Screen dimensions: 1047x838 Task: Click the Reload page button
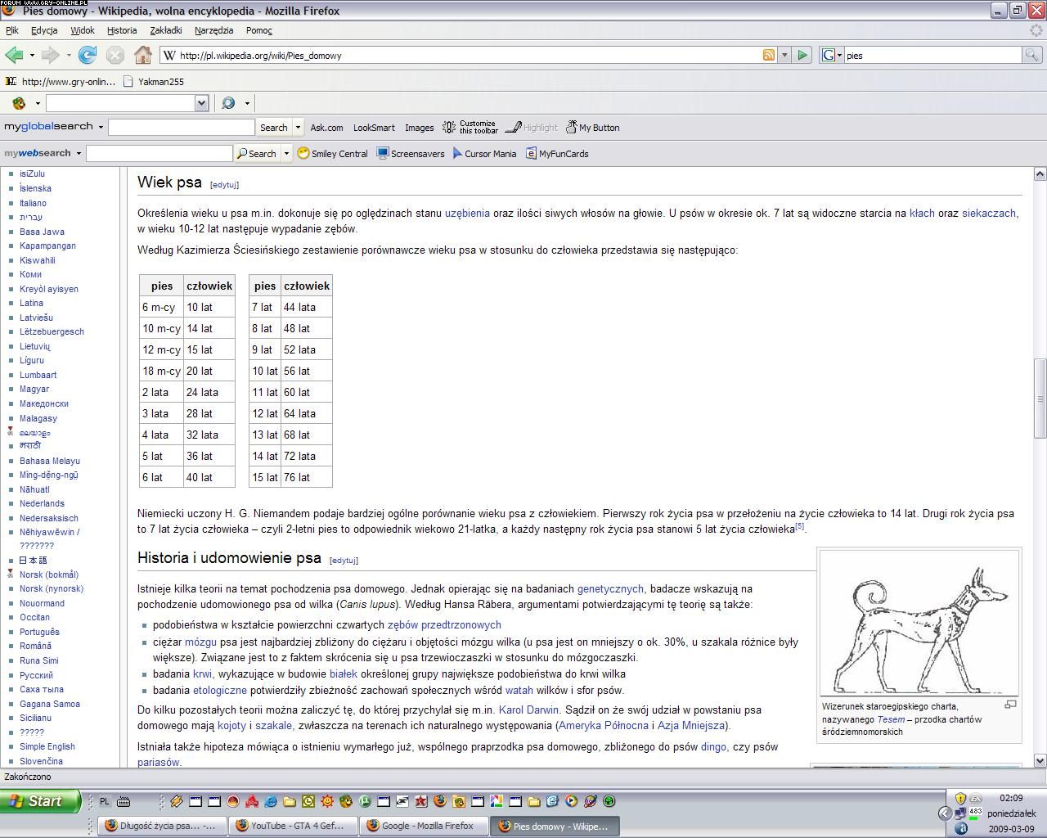pyautogui.click(x=88, y=55)
